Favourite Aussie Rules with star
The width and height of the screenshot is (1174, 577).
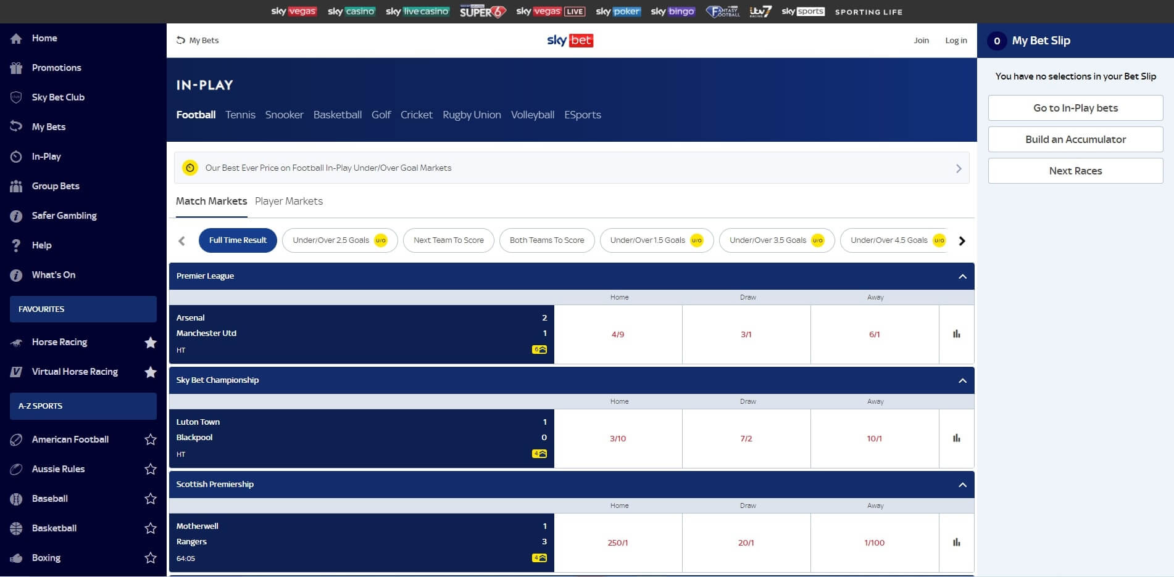point(150,469)
